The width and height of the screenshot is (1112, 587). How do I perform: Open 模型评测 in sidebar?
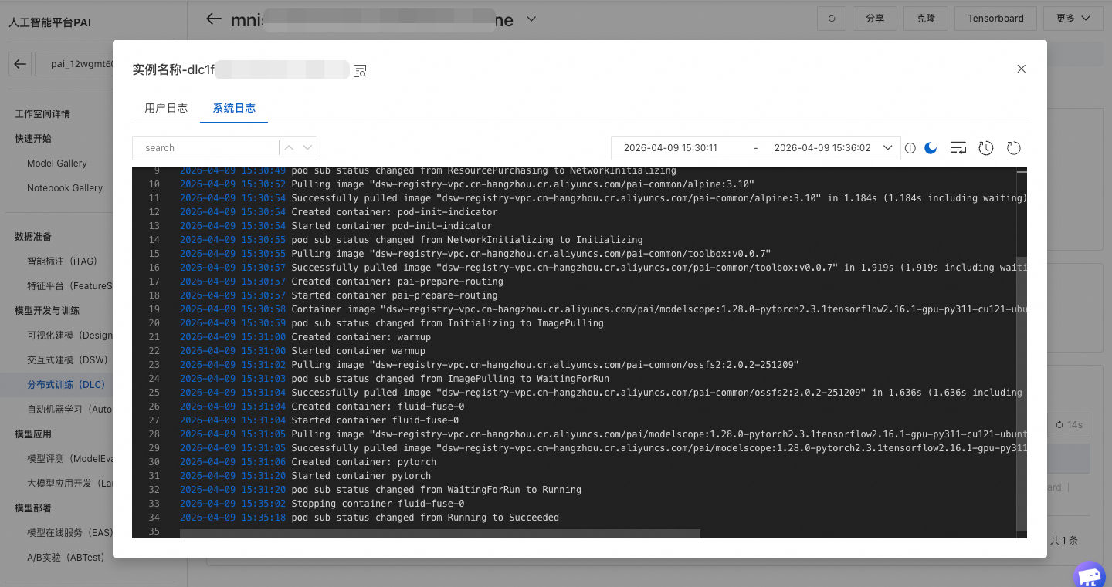click(x=69, y=458)
